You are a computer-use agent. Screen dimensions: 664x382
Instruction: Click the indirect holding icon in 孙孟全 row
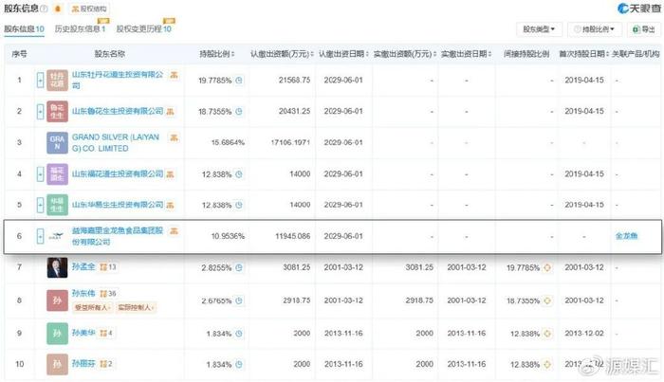[547, 268]
